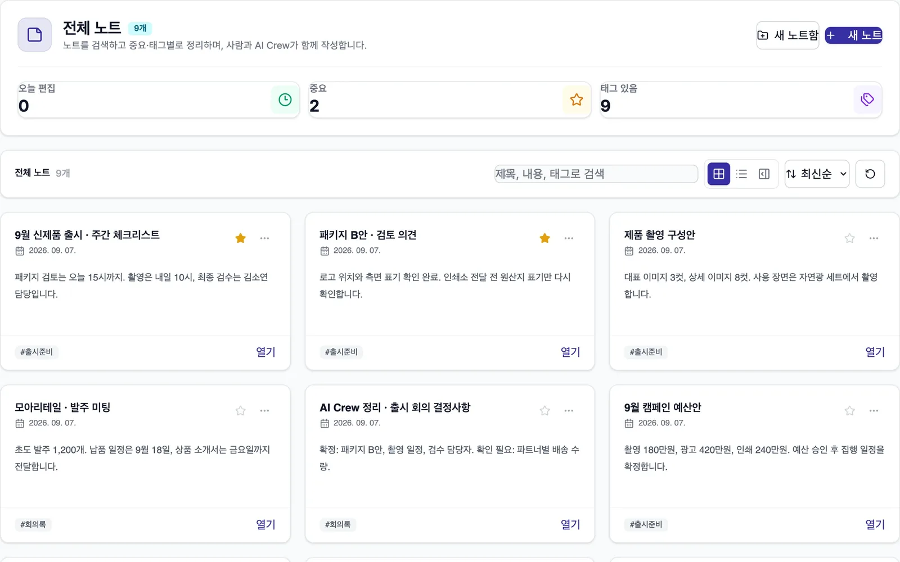Star the AI Crew 정리 note
The height and width of the screenshot is (562, 900).
click(545, 411)
